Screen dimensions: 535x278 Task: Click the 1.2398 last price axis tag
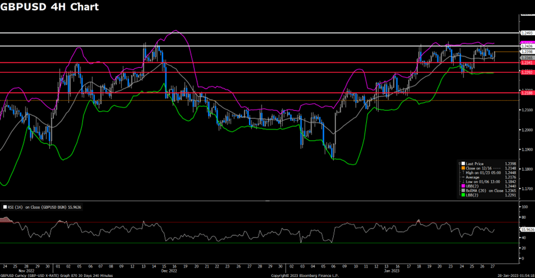[x=527, y=51]
